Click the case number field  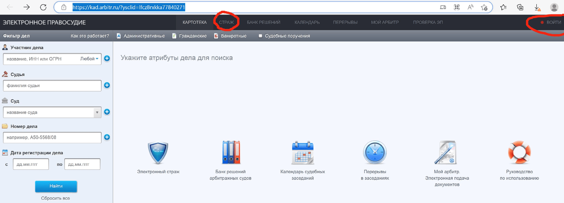pyautogui.click(x=52, y=137)
